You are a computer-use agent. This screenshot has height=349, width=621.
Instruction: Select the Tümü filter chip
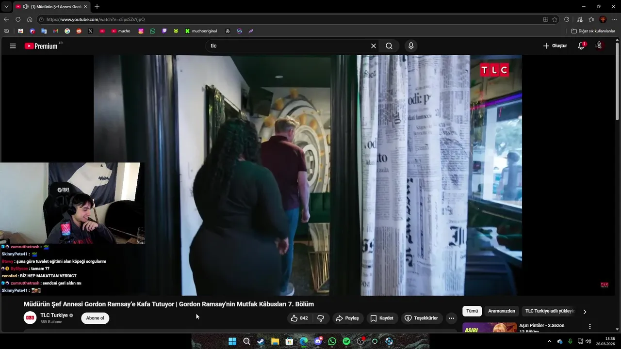click(x=472, y=311)
